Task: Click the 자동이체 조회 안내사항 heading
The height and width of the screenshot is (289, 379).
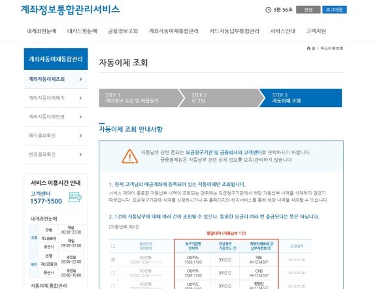Action: point(131,129)
